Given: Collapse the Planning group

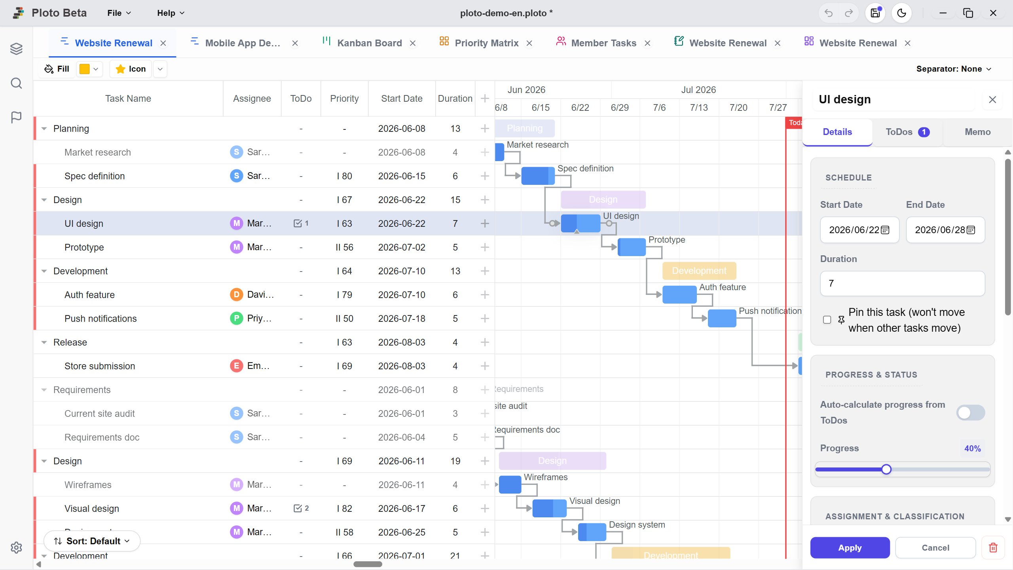Looking at the screenshot, I should point(44,128).
